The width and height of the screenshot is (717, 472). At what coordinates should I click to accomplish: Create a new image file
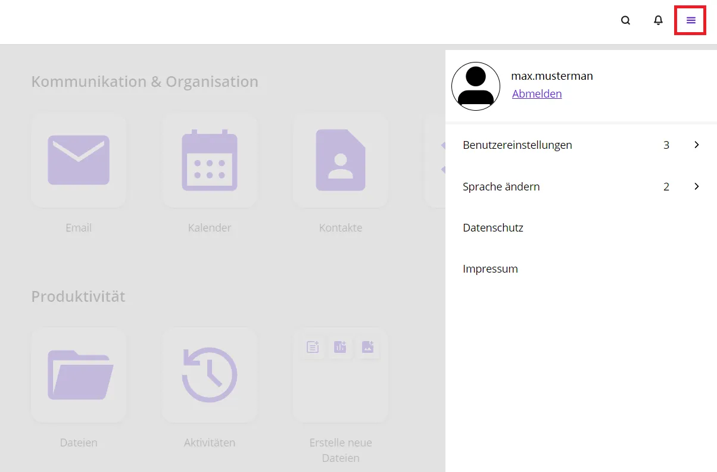coord(367,347)
